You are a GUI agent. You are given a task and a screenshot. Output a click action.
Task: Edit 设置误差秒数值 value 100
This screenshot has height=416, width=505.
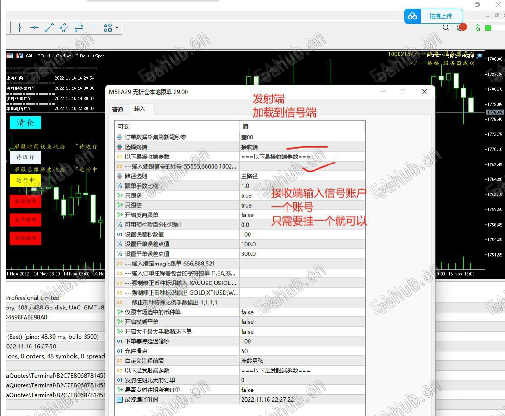tap(302, 234)
